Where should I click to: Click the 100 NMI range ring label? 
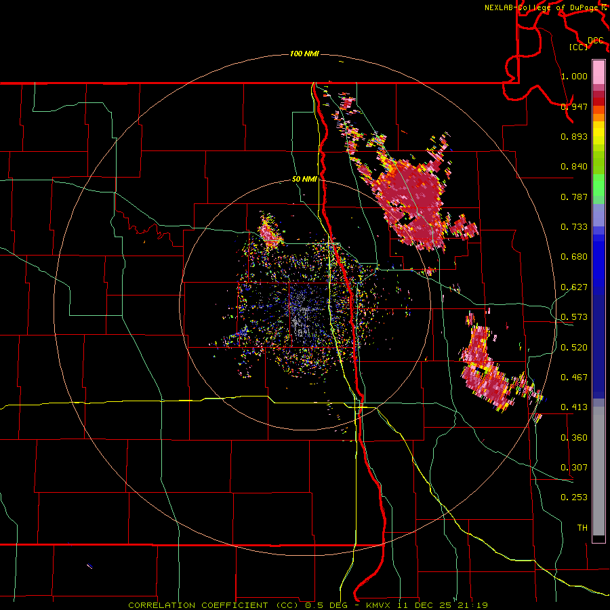(x=304, y=54)
